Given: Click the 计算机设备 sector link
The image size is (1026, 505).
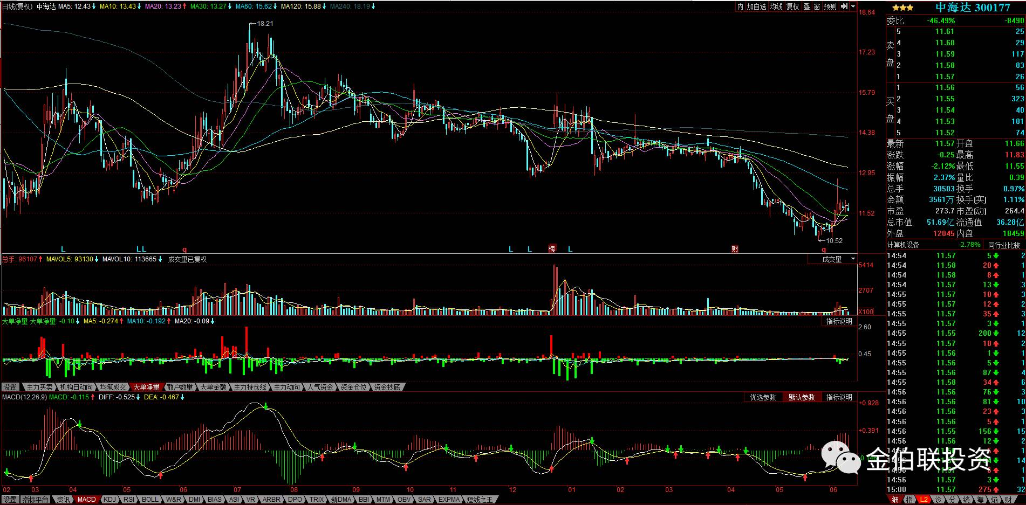Looking at the screenshot, I should coord(903,245).
